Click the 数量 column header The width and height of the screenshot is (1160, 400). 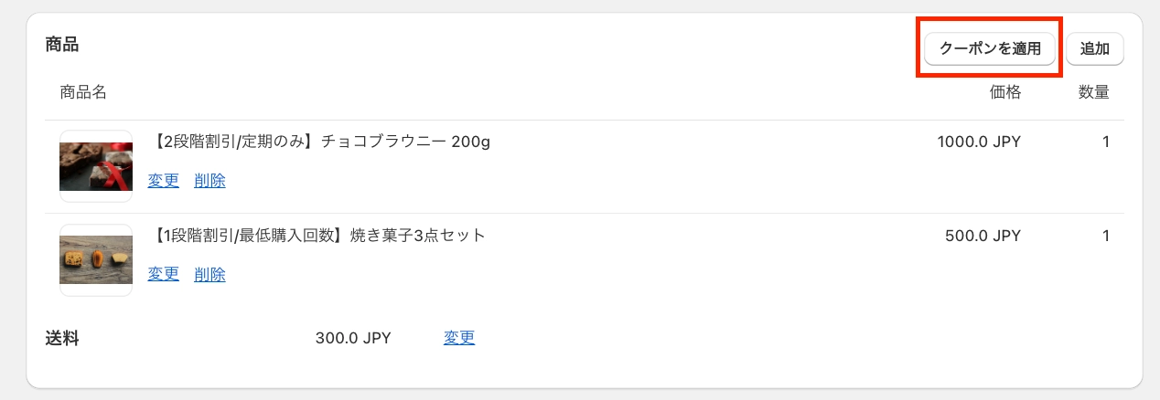point(1093,91)
